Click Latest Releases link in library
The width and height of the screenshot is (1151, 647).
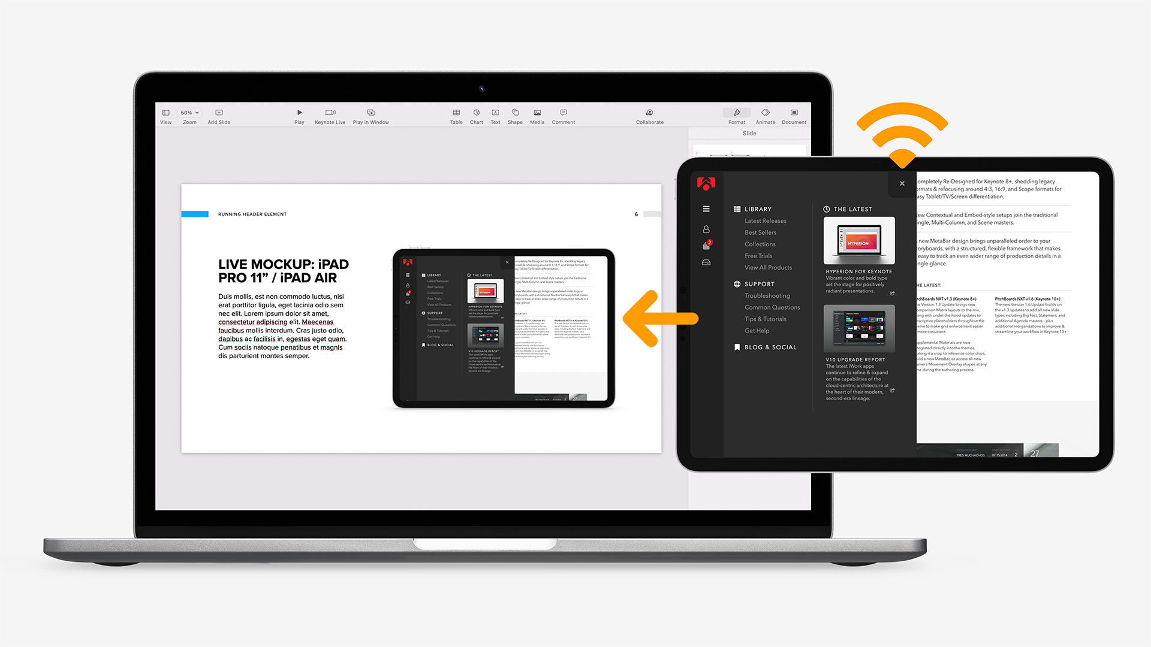(x=764, y=221)
